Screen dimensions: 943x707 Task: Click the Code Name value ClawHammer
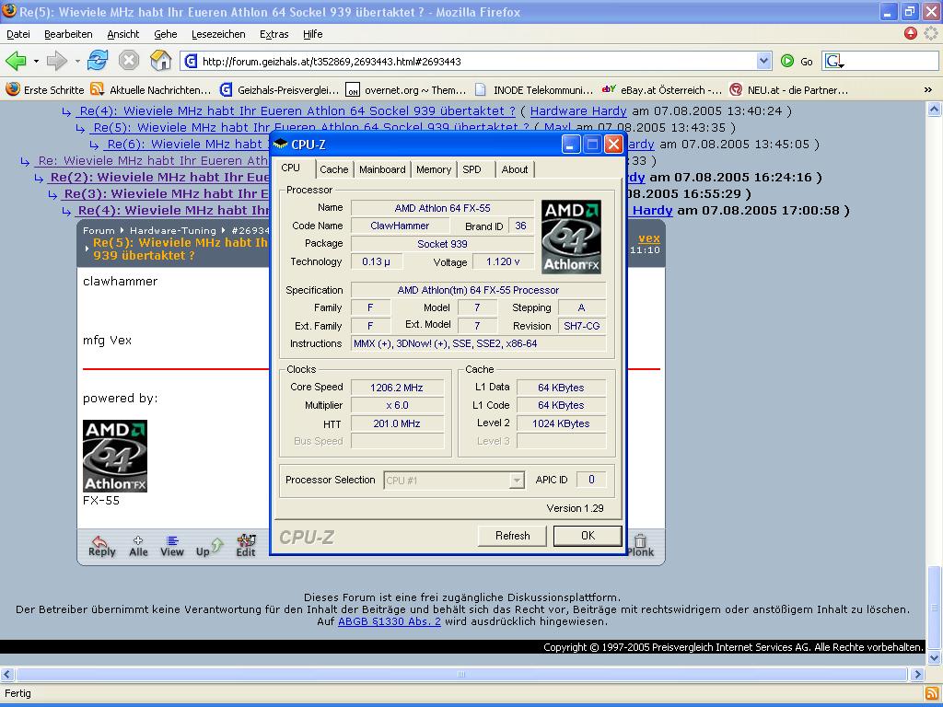(x=400, y=226)
